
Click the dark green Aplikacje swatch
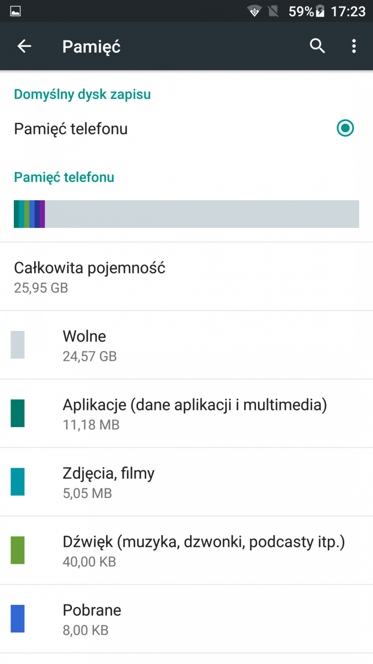(18, 413)
